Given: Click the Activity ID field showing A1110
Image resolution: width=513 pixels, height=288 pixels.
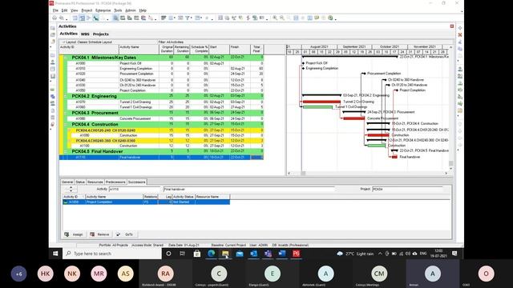Looking at the screenshot, I should [x=134, y=189].
